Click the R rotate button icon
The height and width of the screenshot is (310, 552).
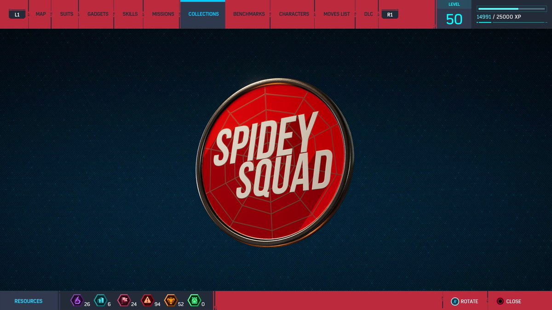click(x=455, y=301)
